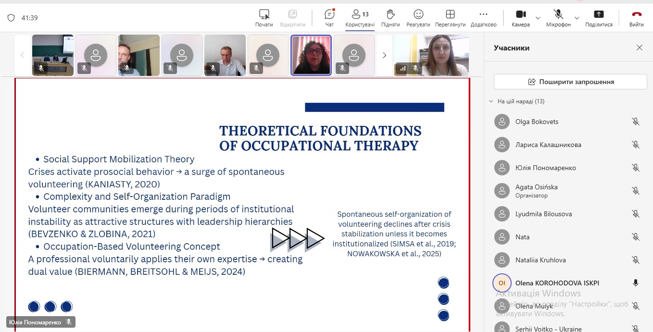Leave the call with Вийти button
The height and width of the screenshot is (332, 653).
click(x=637, y=18)
